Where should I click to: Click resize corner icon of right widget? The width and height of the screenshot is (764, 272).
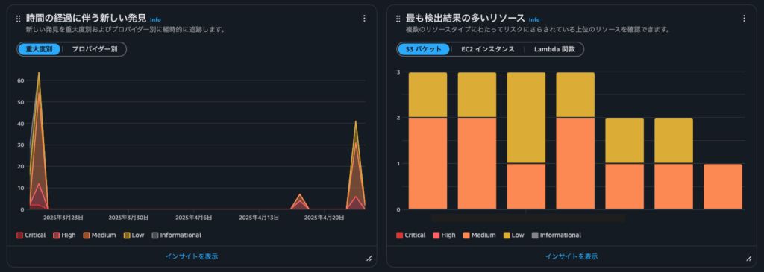(x=748, y=259)
